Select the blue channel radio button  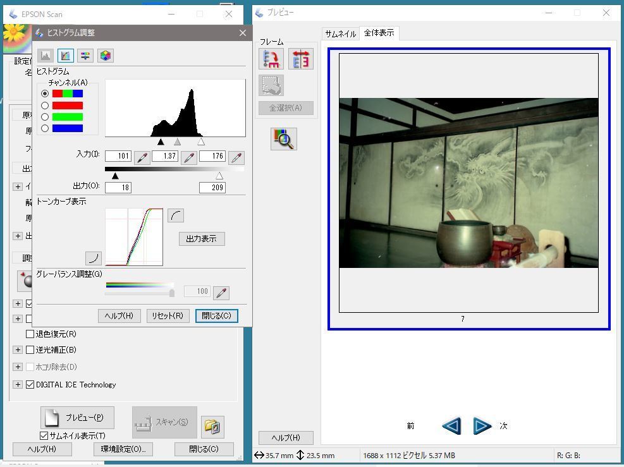pos(45,128)
